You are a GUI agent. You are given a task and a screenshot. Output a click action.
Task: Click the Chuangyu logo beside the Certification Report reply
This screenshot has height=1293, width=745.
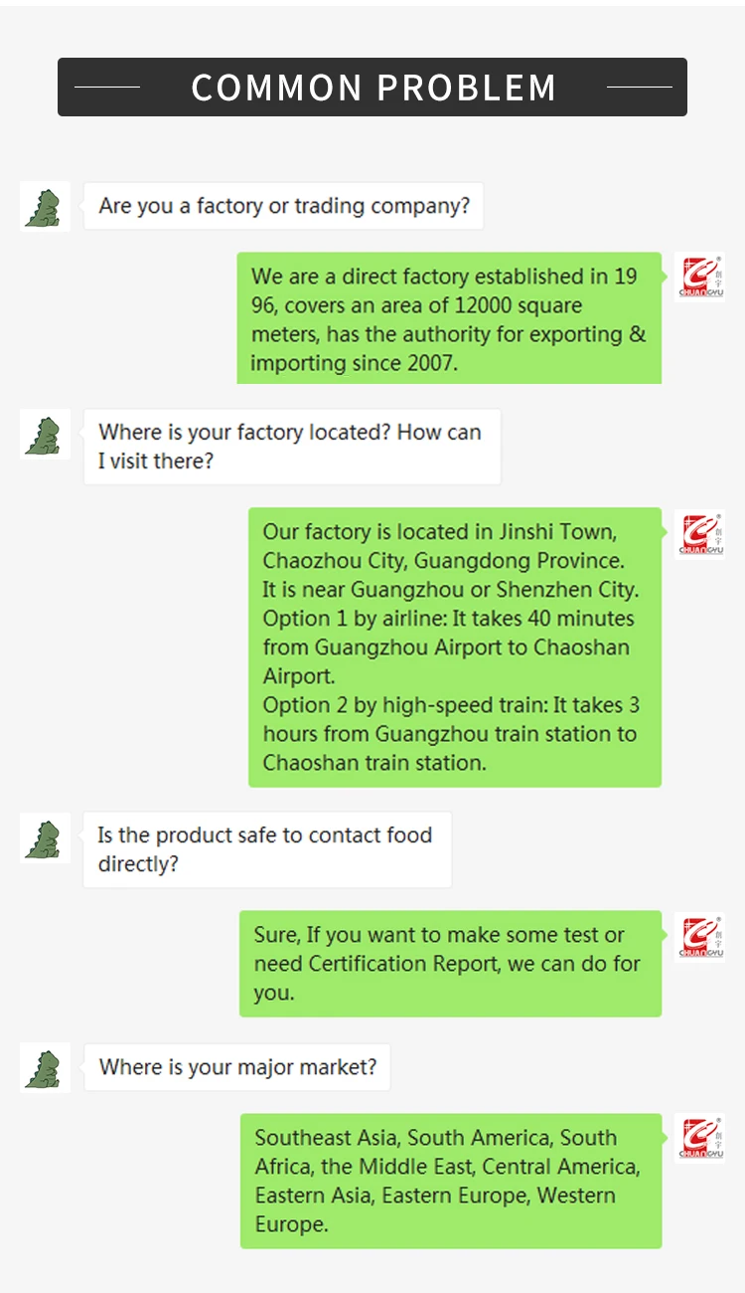pos(700,937)
